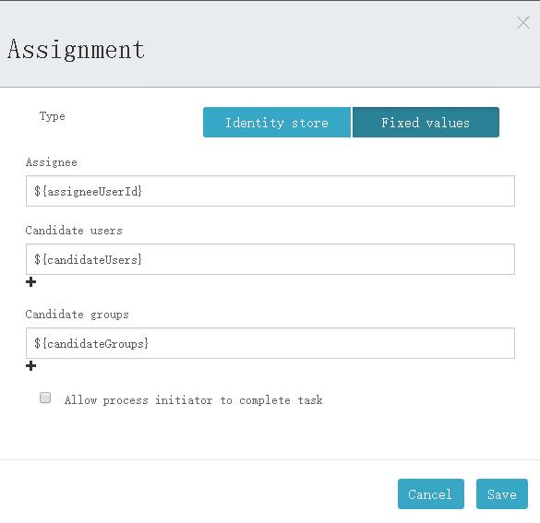Click the Candidate groups label
Image resolution: width=540 pixels, height=523 pixels.
click(x=78, y=315)
